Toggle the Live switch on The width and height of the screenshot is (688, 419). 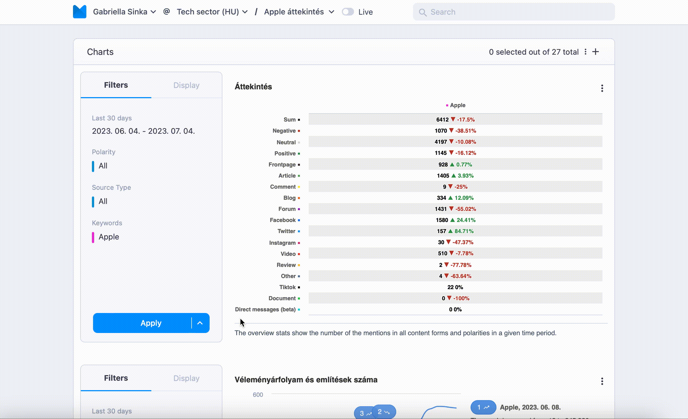point(348,12)
